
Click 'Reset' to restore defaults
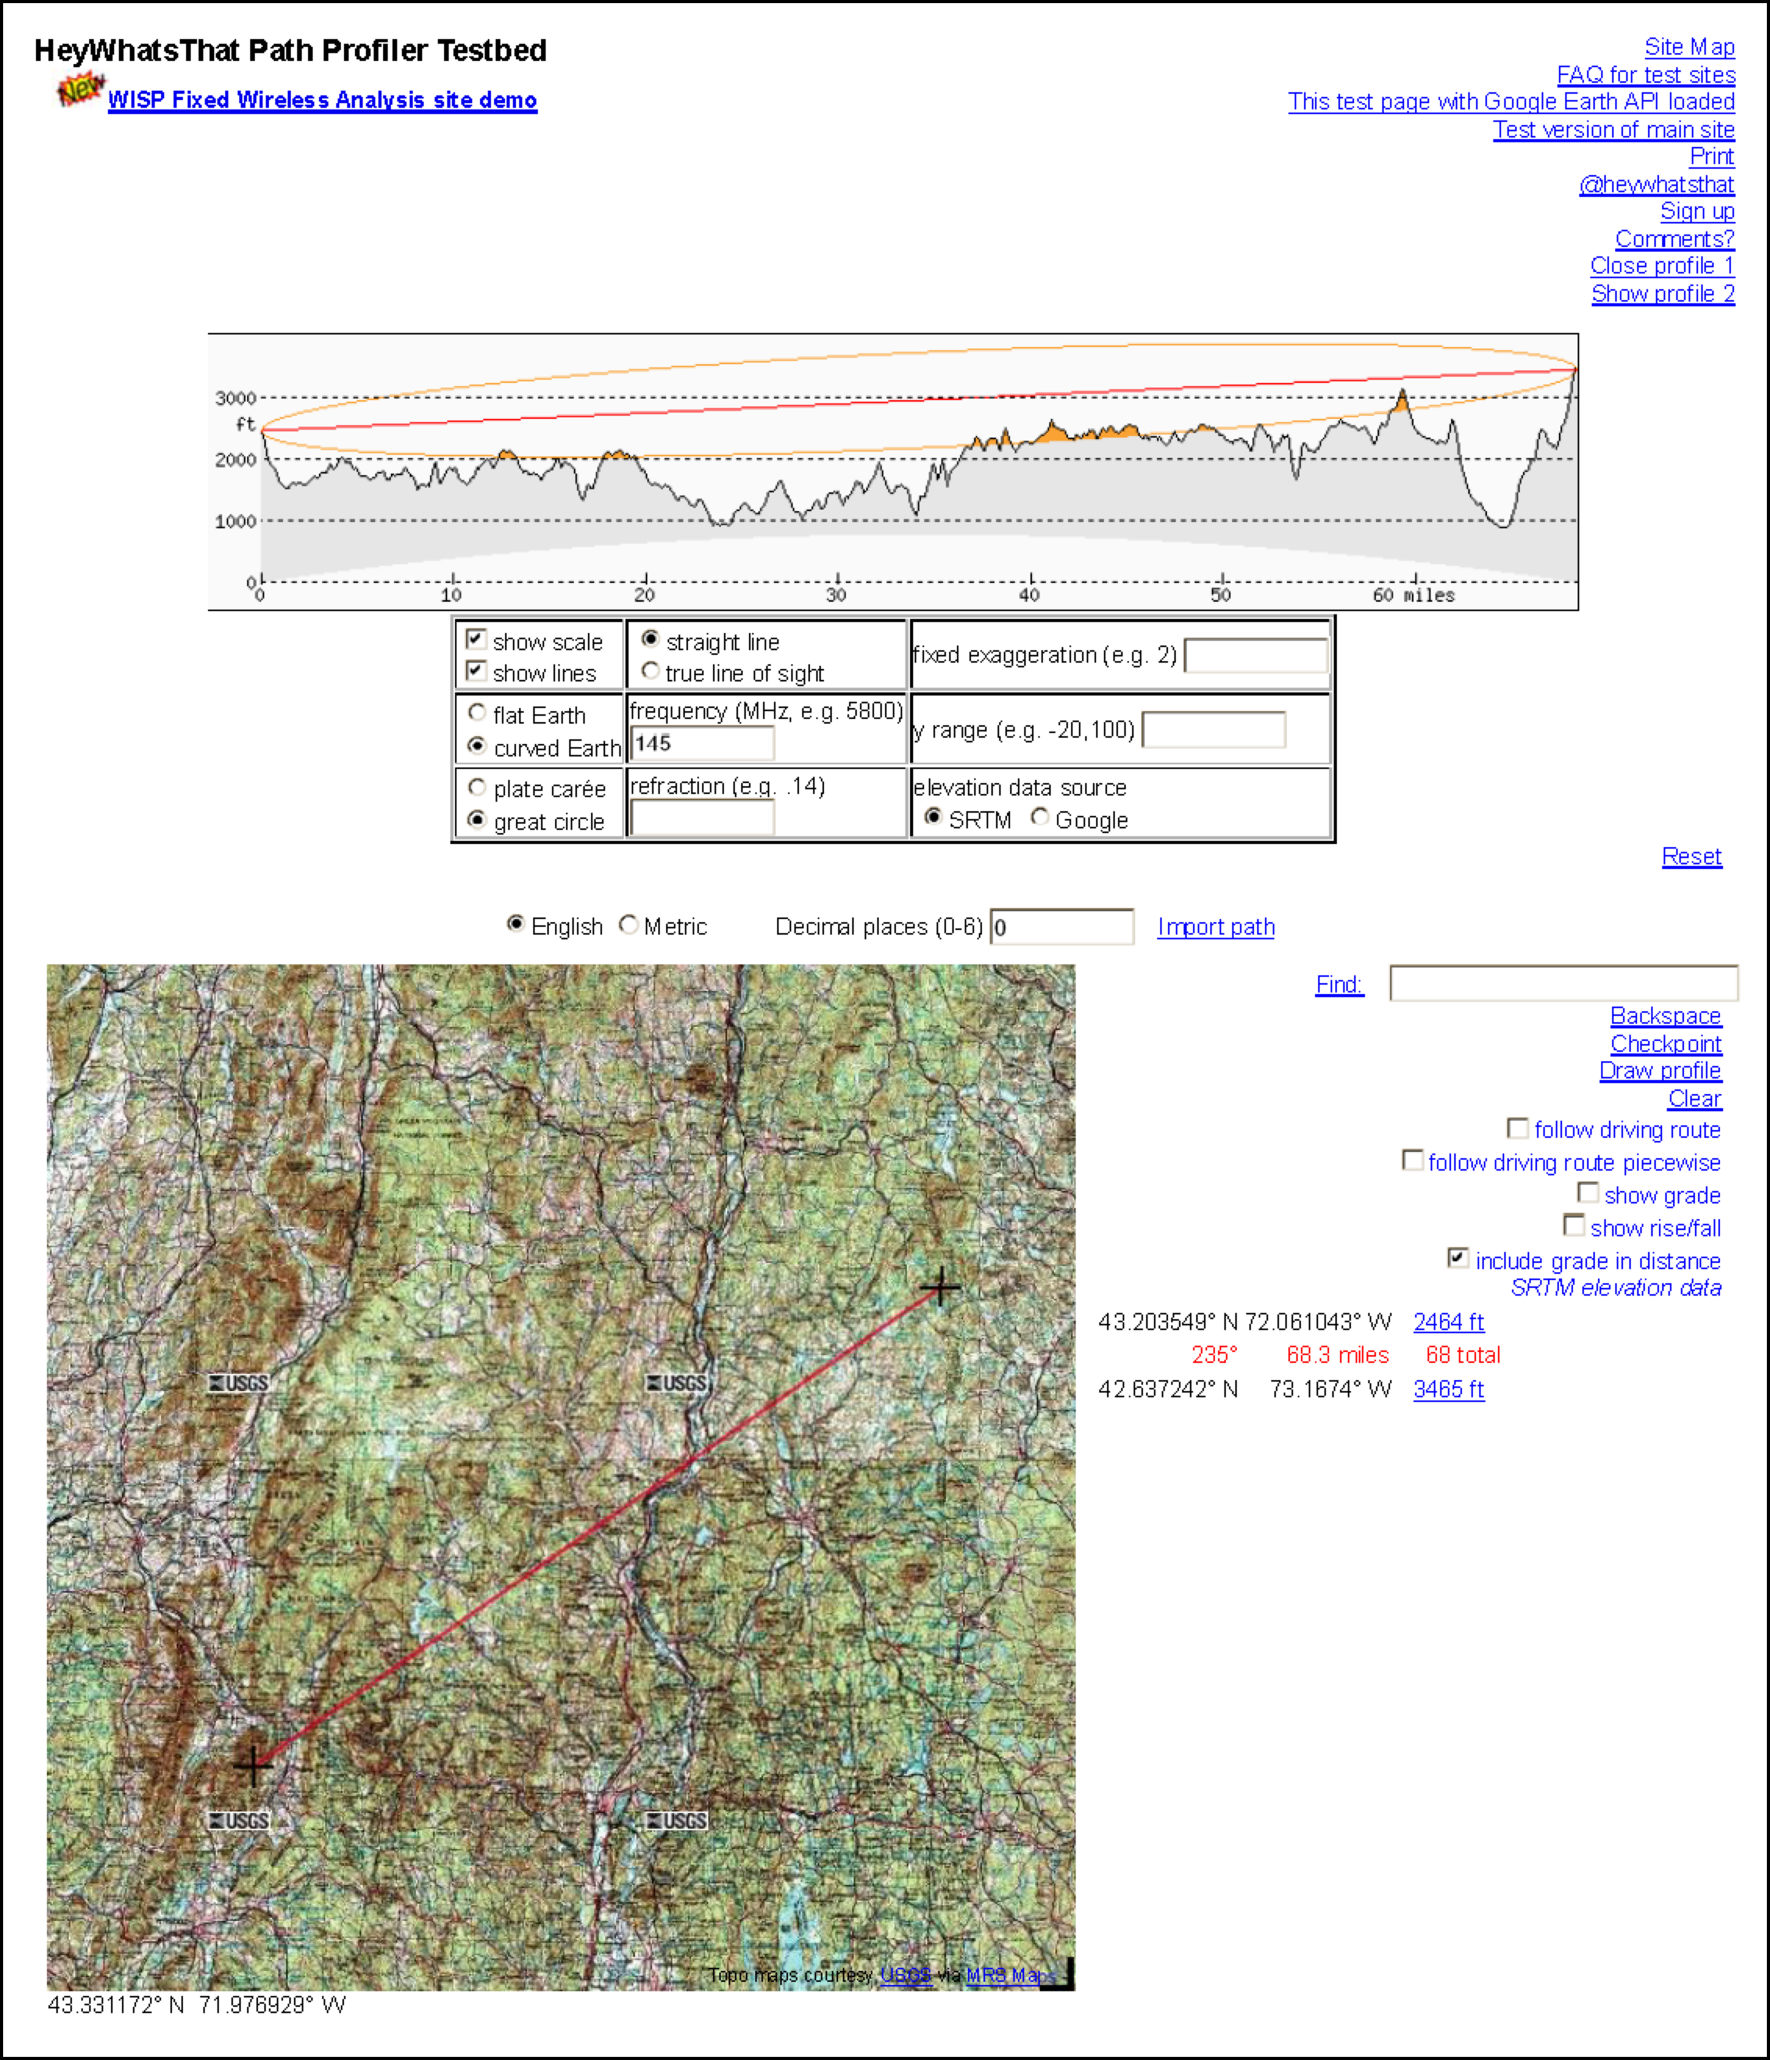[x=1693, y=856]
